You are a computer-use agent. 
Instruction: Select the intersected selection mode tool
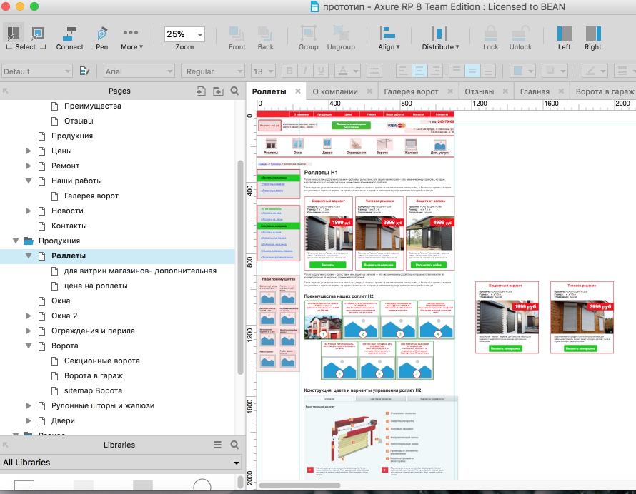[14, 33]
